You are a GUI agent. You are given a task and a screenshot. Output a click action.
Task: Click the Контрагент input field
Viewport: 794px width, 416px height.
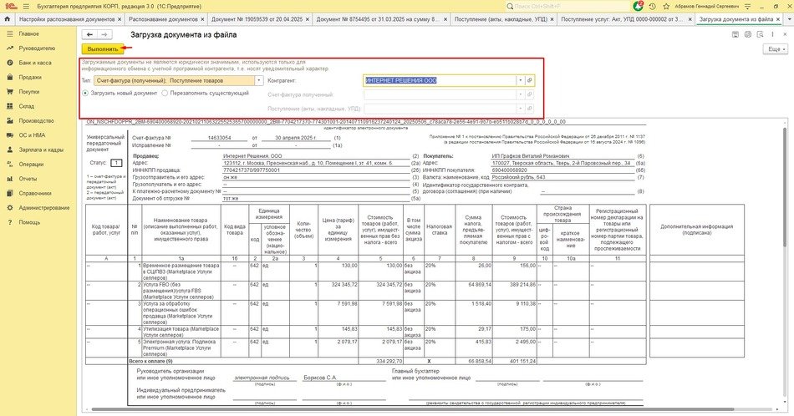[439, 80]
